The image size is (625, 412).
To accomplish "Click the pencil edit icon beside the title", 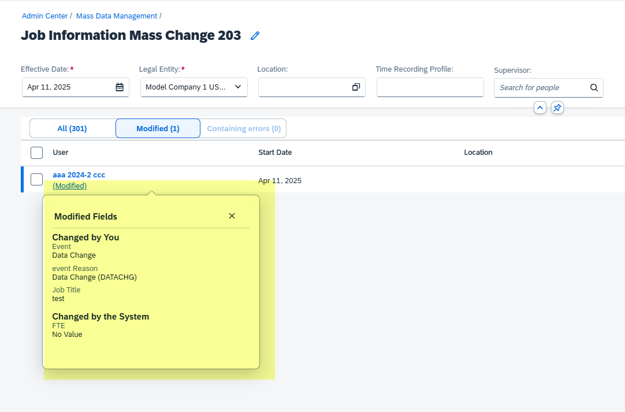I will pos(255,35).
